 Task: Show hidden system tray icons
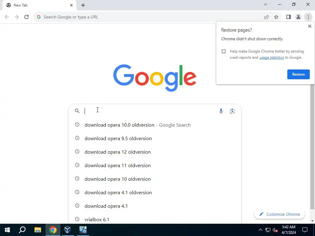click(260, 230)
